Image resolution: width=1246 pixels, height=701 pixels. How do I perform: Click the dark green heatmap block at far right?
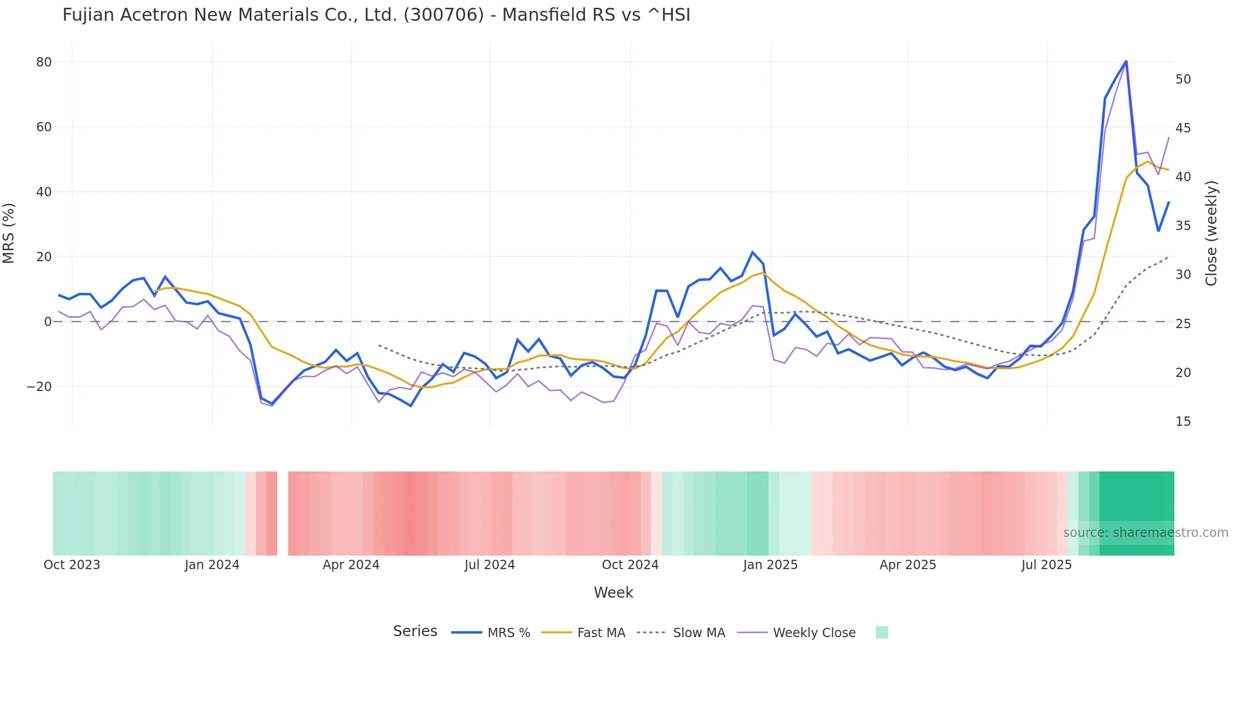tap(1136, 514)
